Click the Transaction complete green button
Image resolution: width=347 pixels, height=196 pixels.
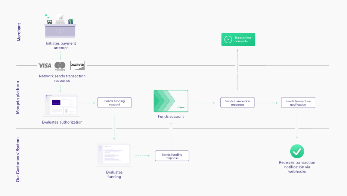[x=238, y=40]
